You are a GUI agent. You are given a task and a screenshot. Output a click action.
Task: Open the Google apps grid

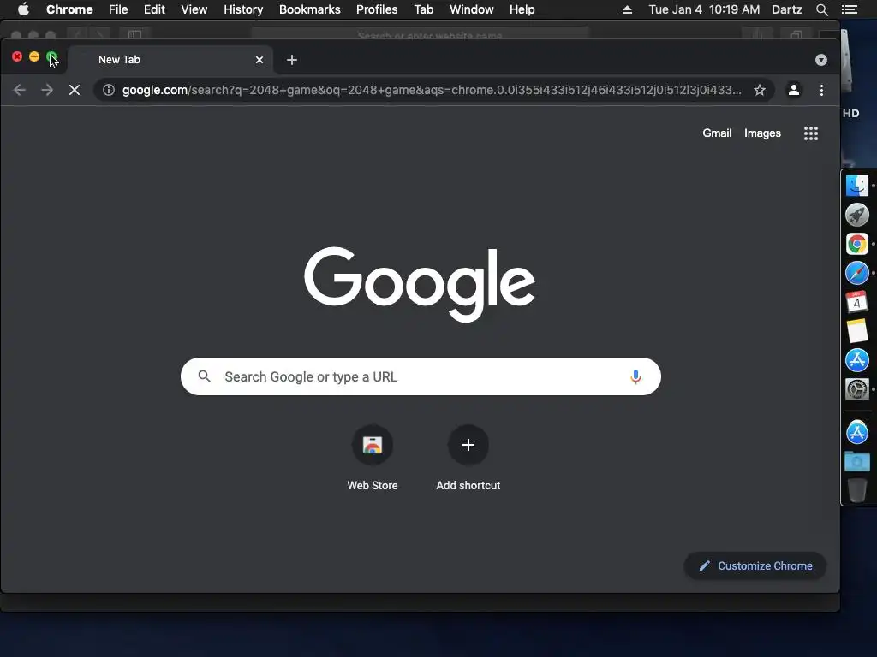811,133
